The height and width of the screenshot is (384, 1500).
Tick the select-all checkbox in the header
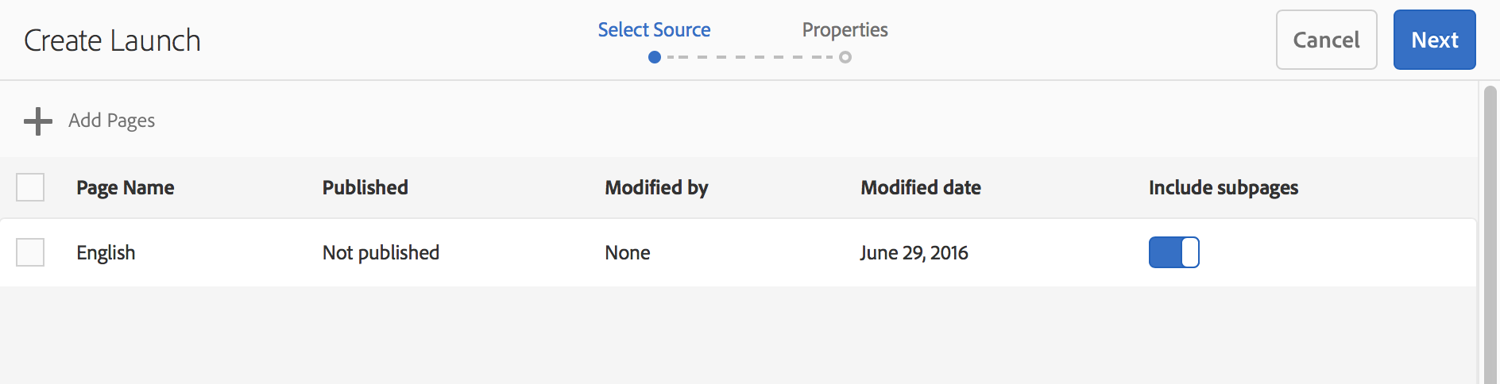[x=30, y=187]
